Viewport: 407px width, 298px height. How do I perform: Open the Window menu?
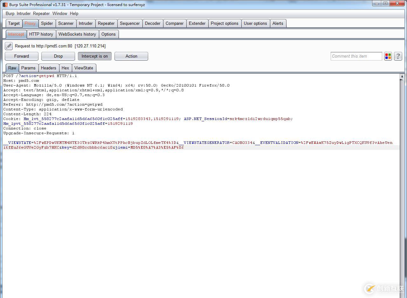(x=60, y=14)
